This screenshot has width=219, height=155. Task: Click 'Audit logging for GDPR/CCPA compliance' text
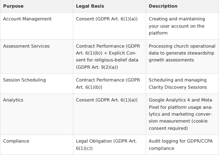coord(181,145)
